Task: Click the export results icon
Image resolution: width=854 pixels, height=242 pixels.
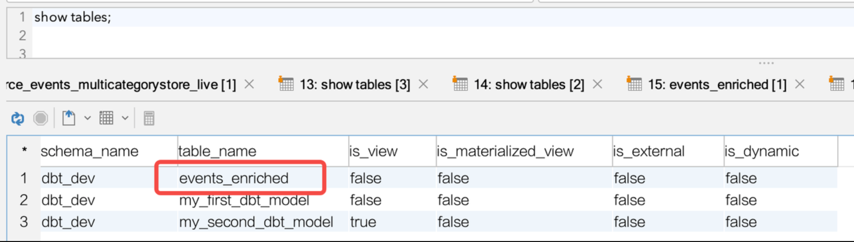Action: pyautogui.click(x=69, y=118)
